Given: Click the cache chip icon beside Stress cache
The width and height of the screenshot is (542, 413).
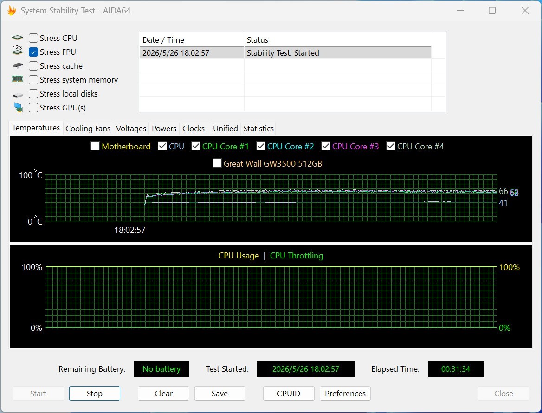Looking at the screenshot, I should click(17, 66).
